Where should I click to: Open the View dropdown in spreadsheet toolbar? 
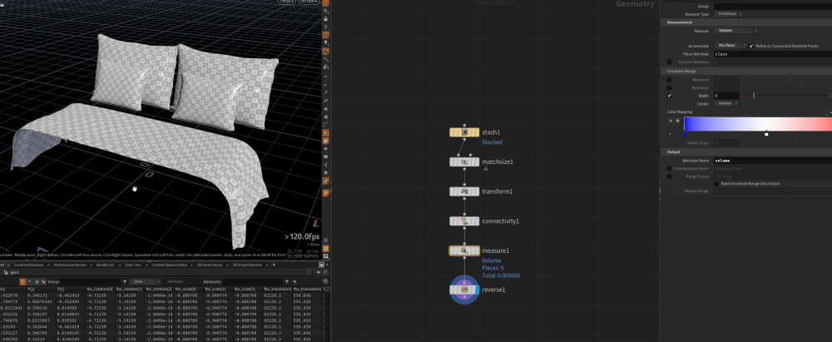click(x=146, y=281)
